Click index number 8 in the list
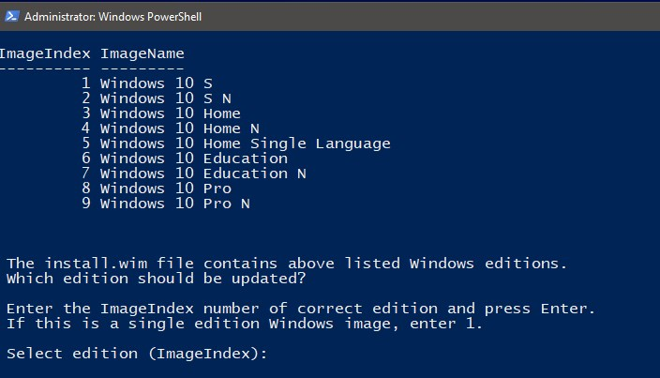This screenshot has height=378, width=660. tap(86, 189)
